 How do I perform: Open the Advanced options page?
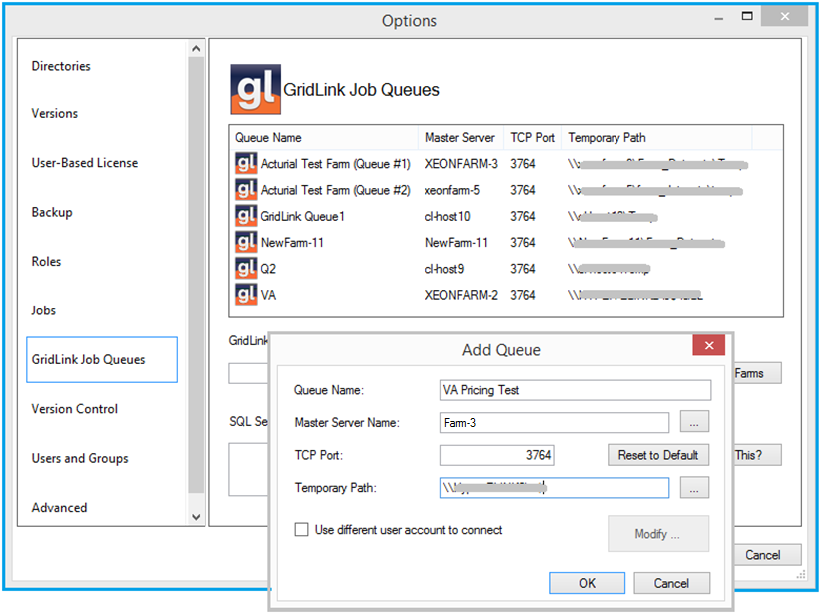coord(59,508)
